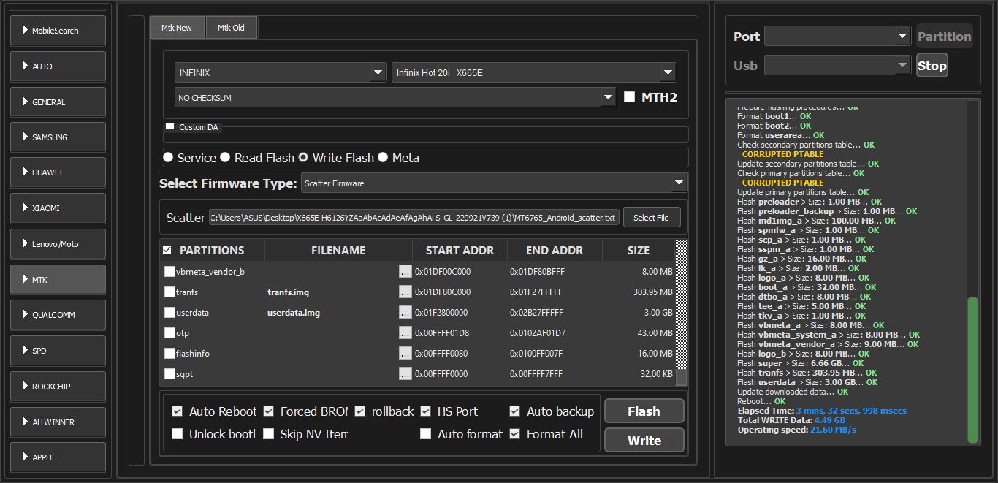Open the Infinix Hot 20i model dropdown
This screenshot has width=998, height=483.
point(534,72)
